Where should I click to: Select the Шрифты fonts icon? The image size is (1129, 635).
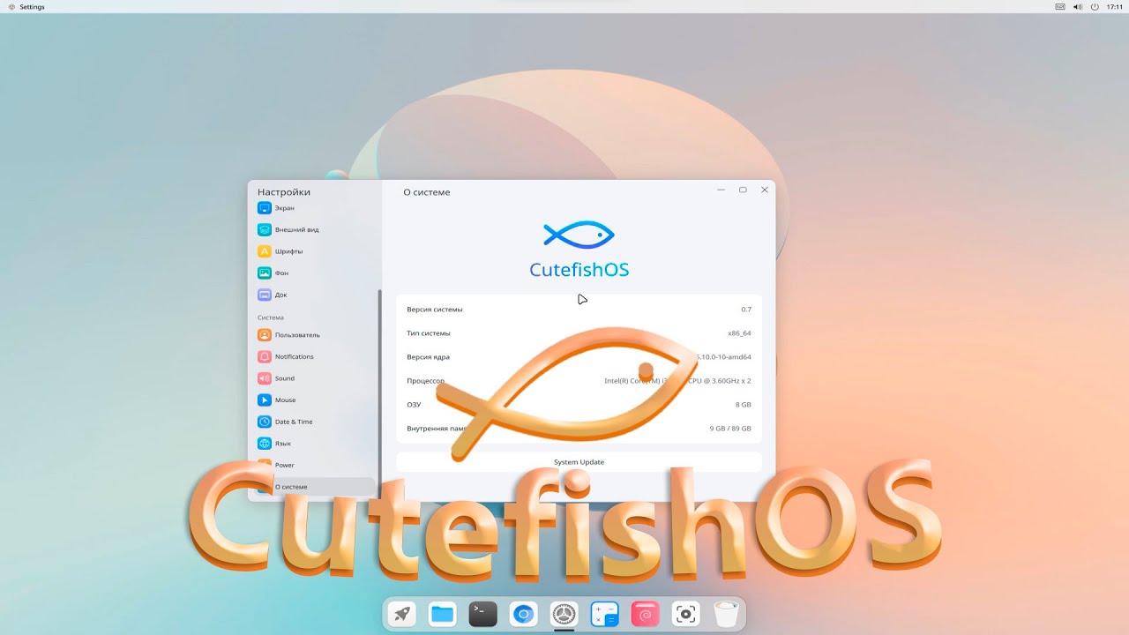click(264, 251)
